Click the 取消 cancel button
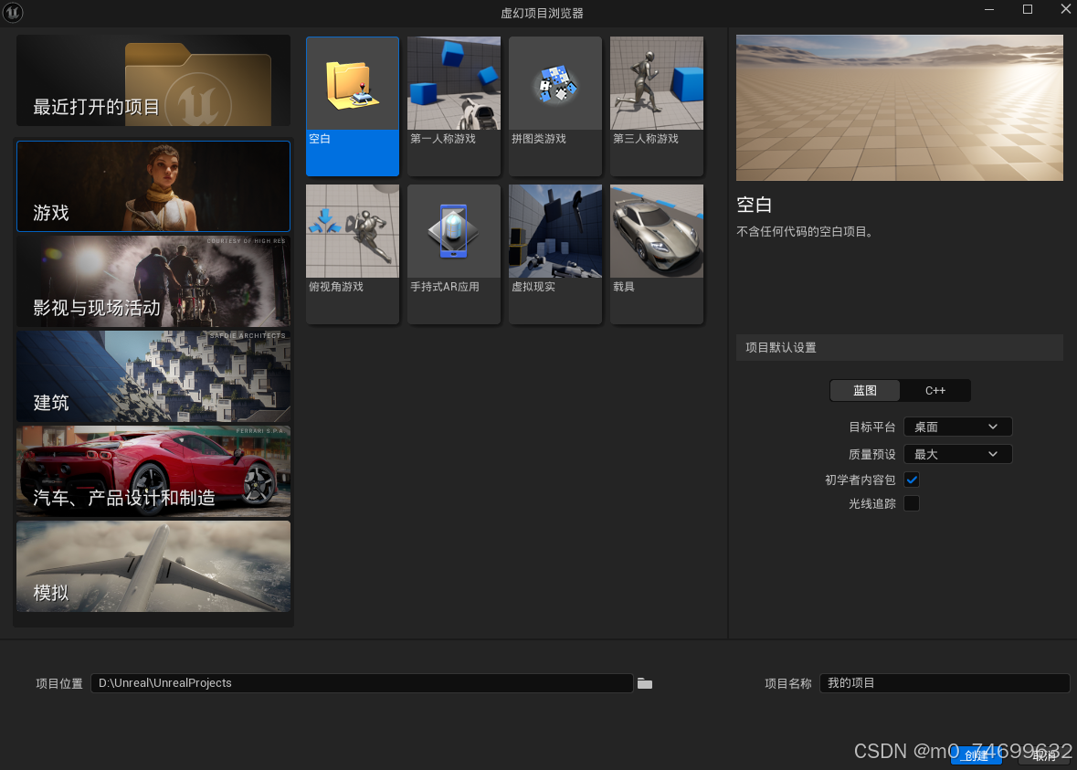 (1044, 755)
